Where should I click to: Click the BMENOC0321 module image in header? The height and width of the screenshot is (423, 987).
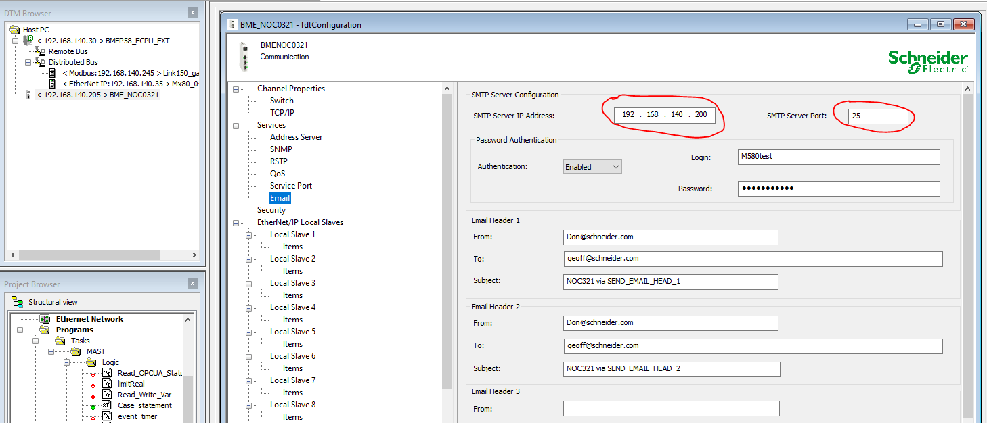click(244, 56)
